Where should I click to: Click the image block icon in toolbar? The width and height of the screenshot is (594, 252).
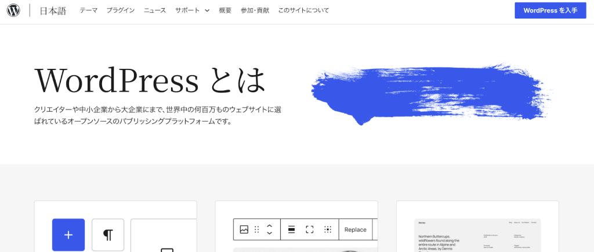[244, 229]
